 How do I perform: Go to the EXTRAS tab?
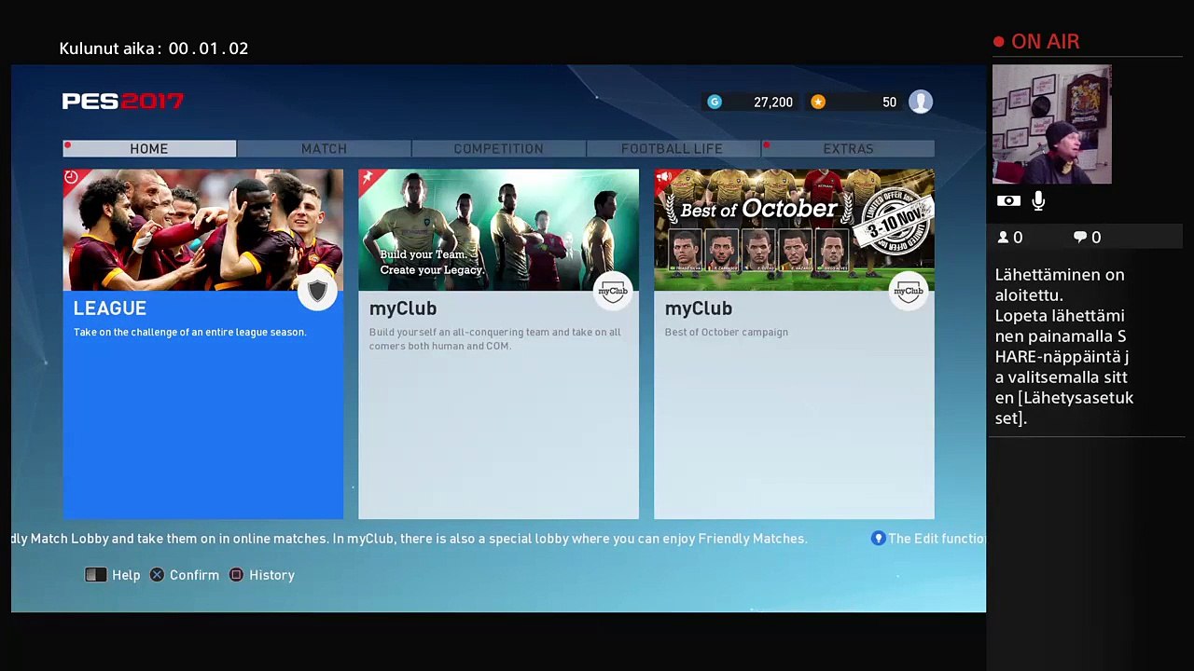848,148
